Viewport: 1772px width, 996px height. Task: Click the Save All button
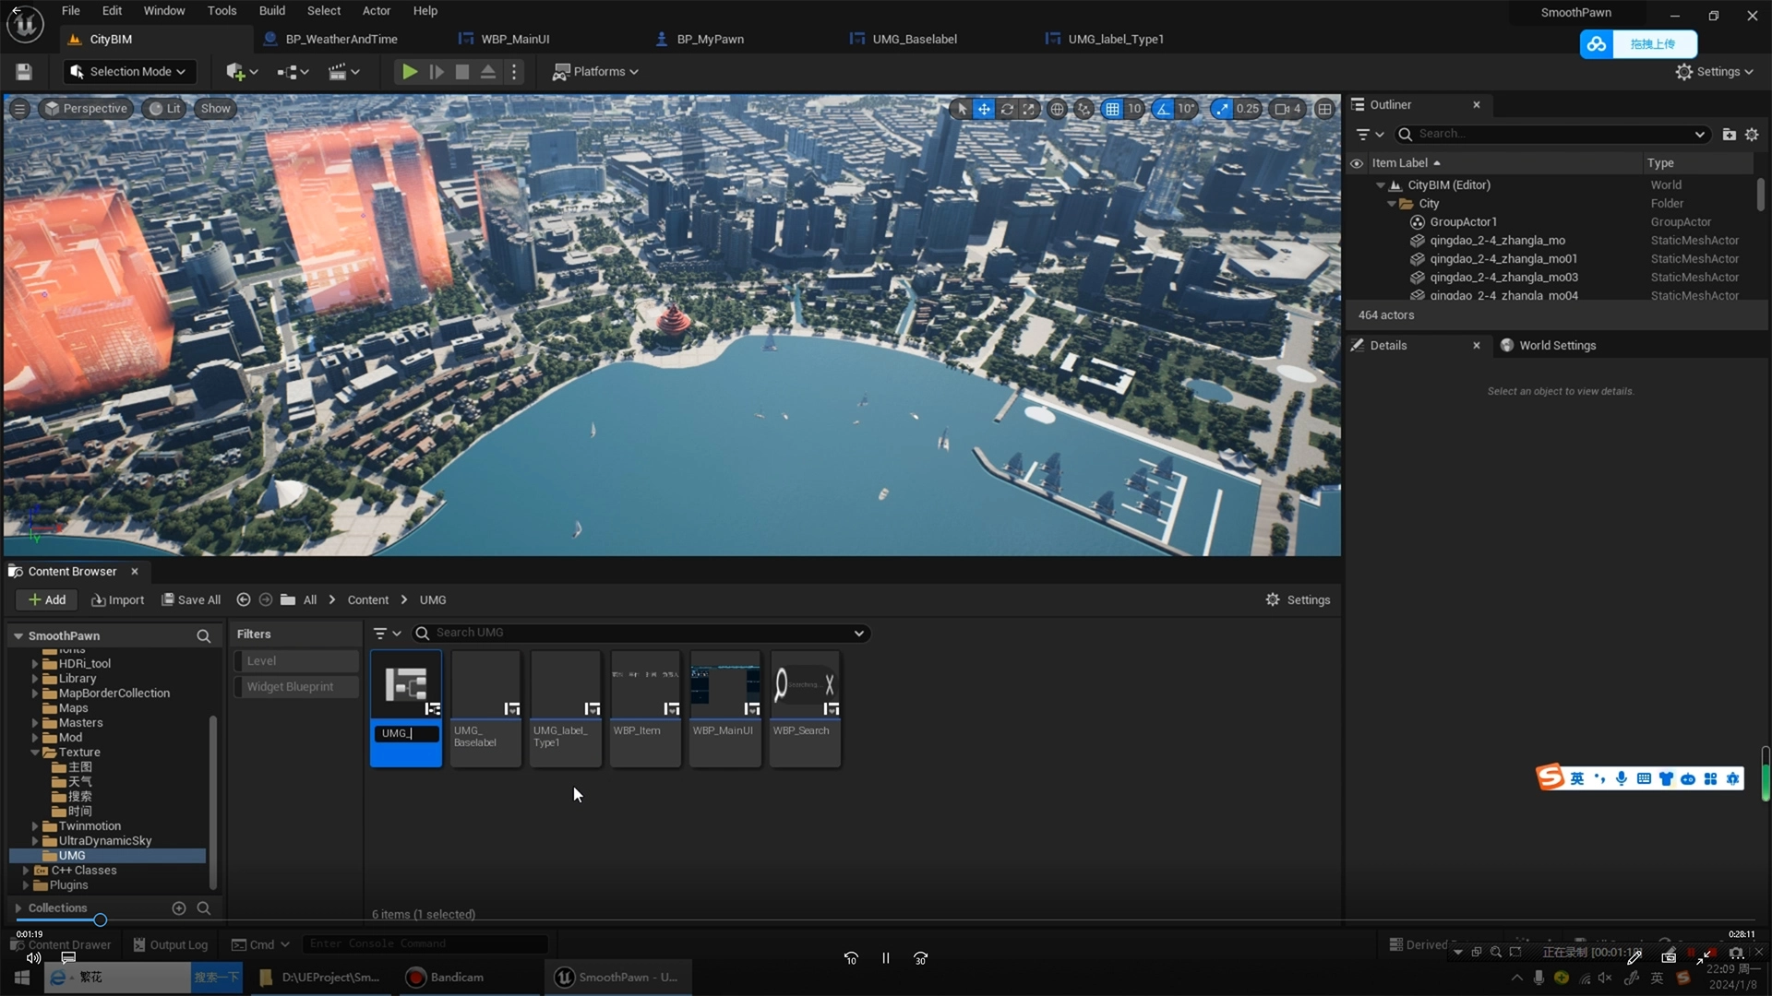[191, 600]
